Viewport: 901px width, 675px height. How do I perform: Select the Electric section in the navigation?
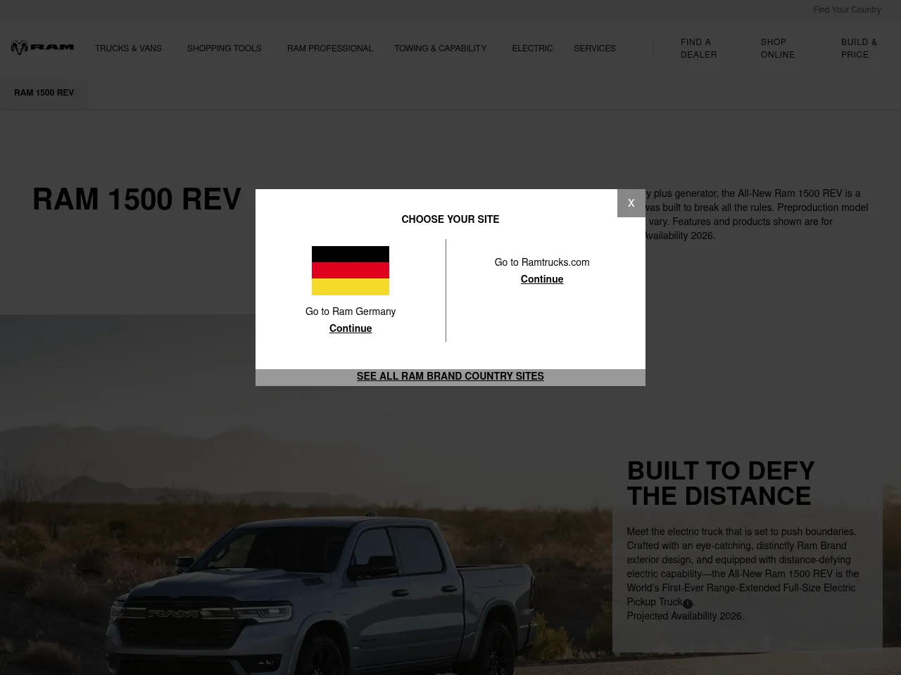pyautogui.click(x=532, y=49)
